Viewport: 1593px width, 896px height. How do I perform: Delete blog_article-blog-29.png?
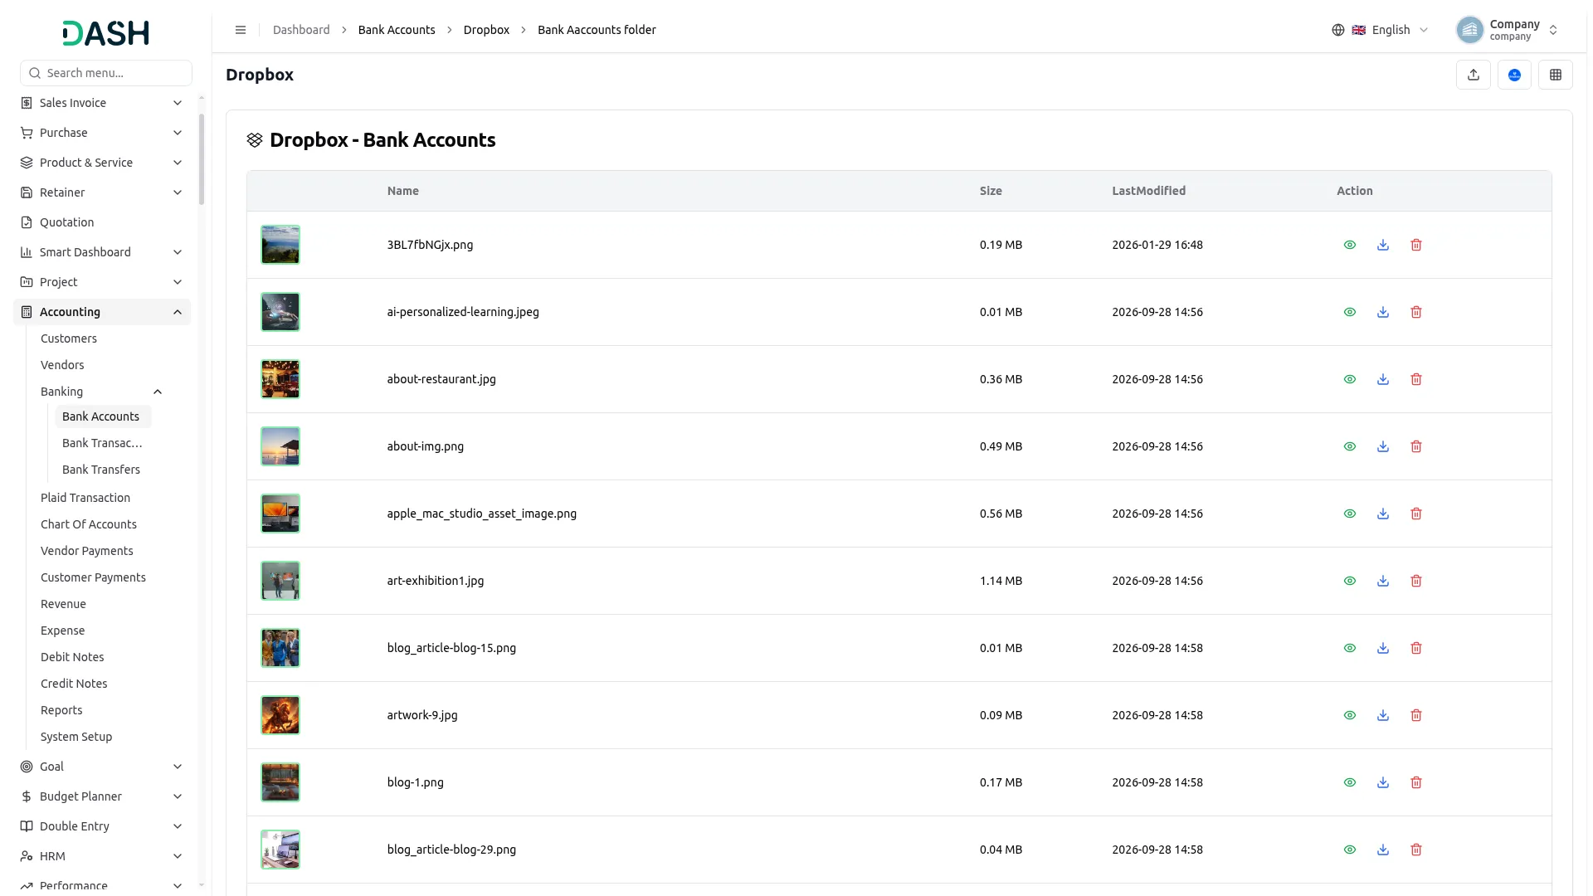click(x=1416, y=850)
